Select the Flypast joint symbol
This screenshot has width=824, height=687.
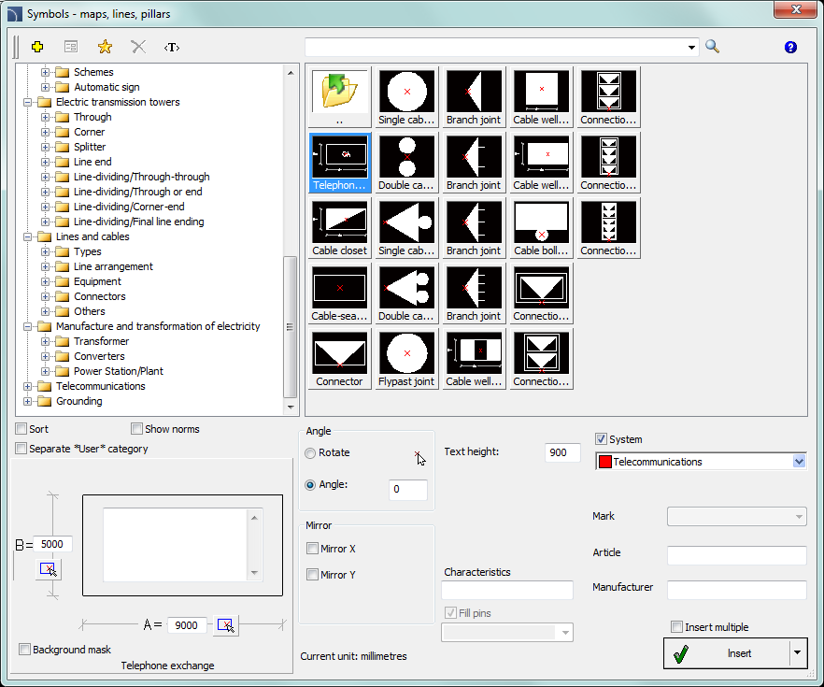[x=405, y=358]
